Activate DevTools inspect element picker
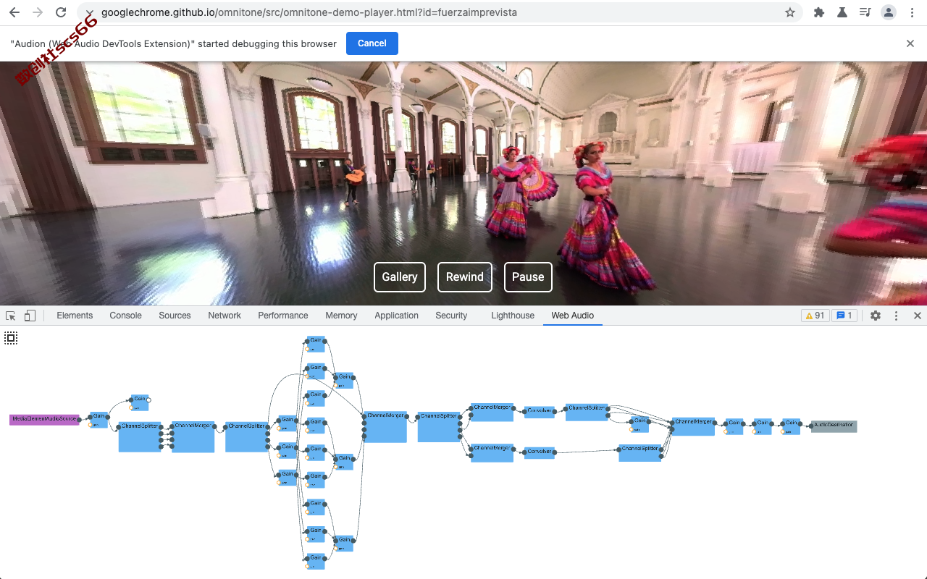 tap(11, 316)
